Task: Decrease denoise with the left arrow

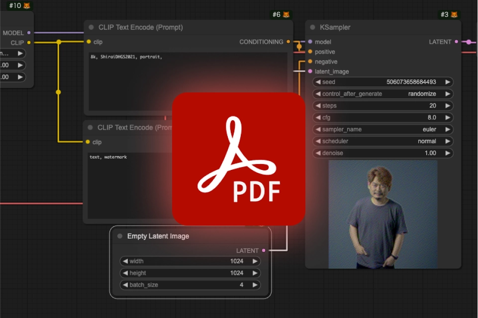Action: click(318, 153)
